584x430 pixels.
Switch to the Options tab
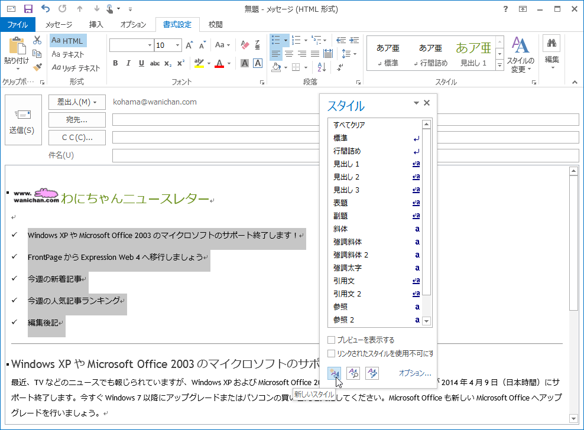(133, 25)
